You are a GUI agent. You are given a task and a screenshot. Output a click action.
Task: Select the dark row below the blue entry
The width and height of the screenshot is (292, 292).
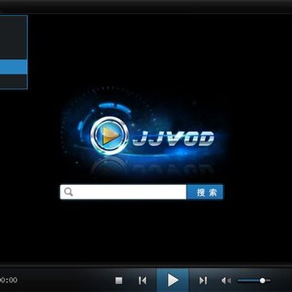point(14,81)
